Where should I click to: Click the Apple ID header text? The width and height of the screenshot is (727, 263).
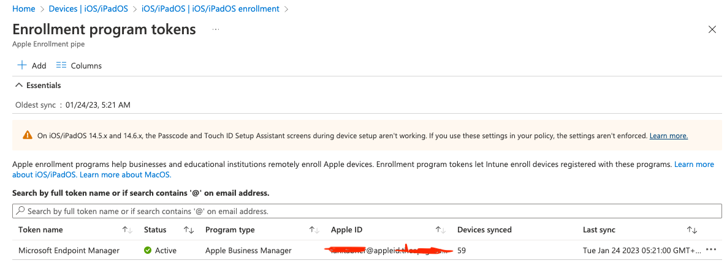347,229
